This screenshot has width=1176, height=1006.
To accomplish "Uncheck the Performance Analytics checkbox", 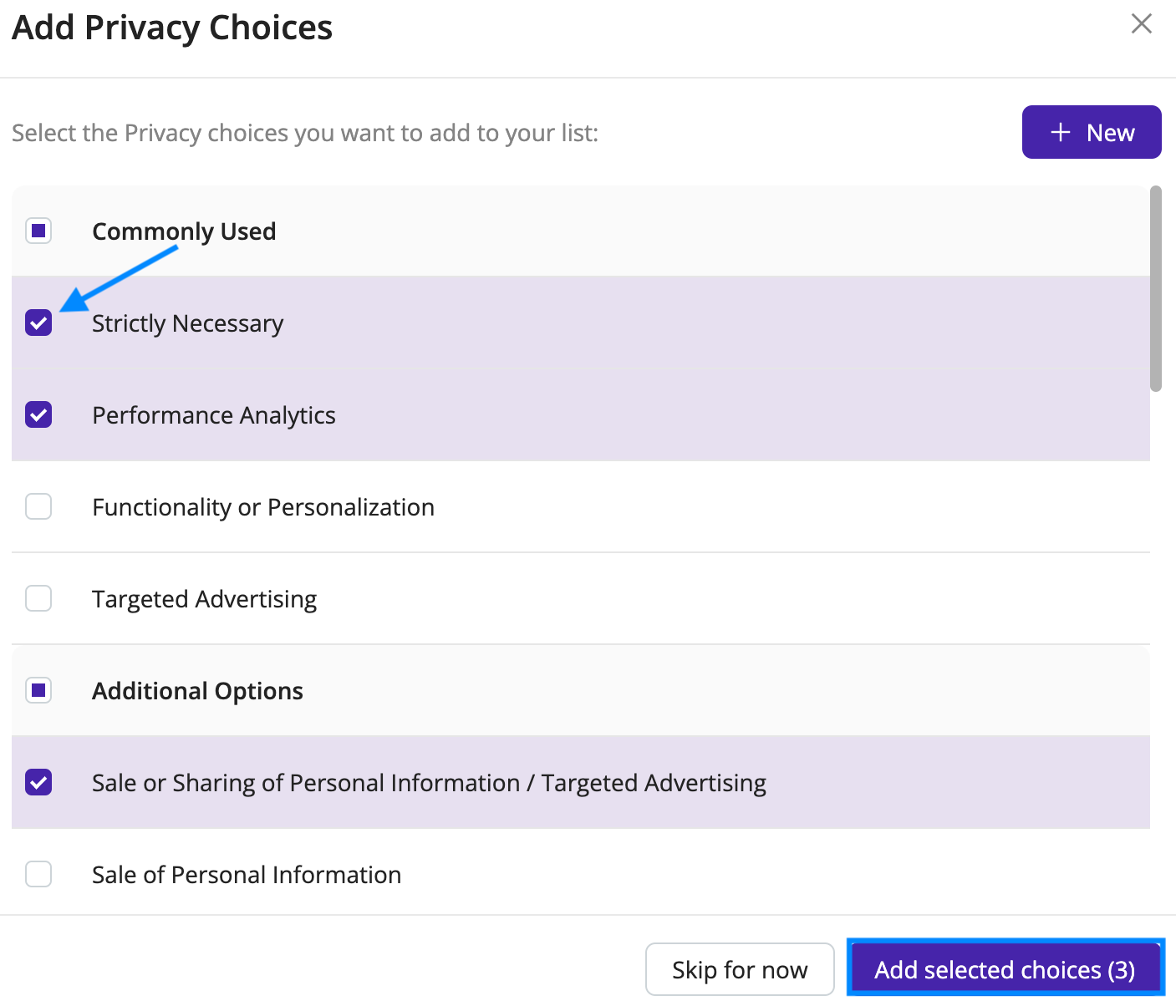I will pos(38,414).
